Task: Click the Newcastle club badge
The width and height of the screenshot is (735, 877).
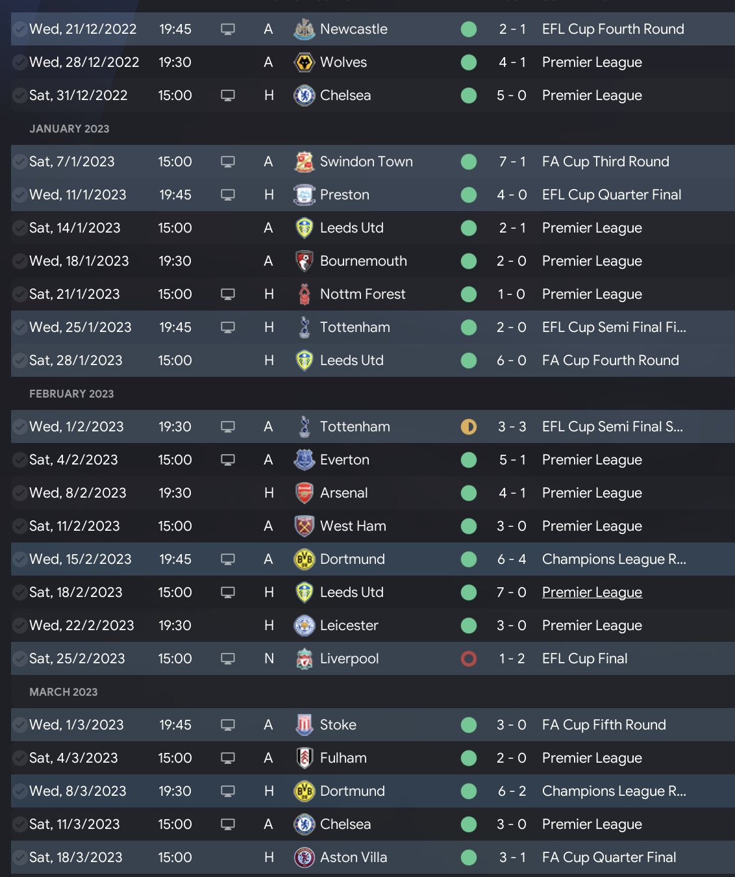Action: point(304,29)
